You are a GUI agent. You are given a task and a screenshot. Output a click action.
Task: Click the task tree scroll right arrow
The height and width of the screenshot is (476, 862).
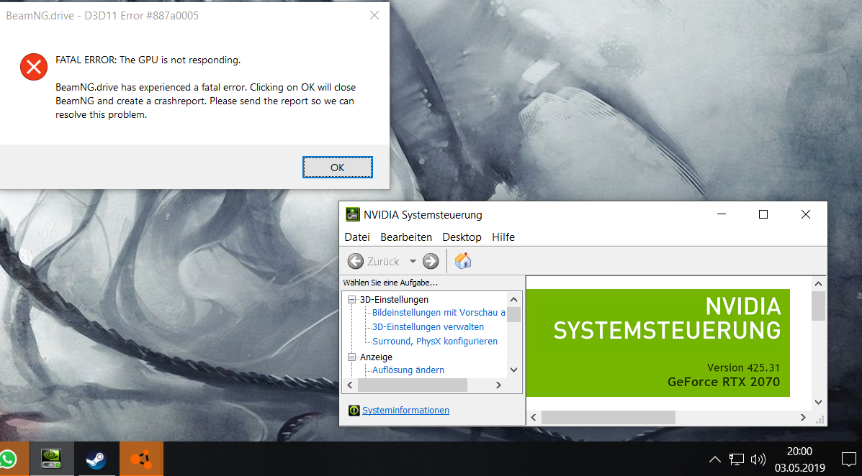click(x=498, y=385)
